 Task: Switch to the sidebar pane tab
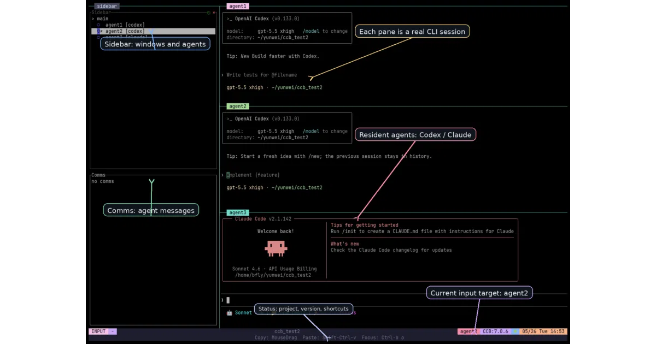107,6
